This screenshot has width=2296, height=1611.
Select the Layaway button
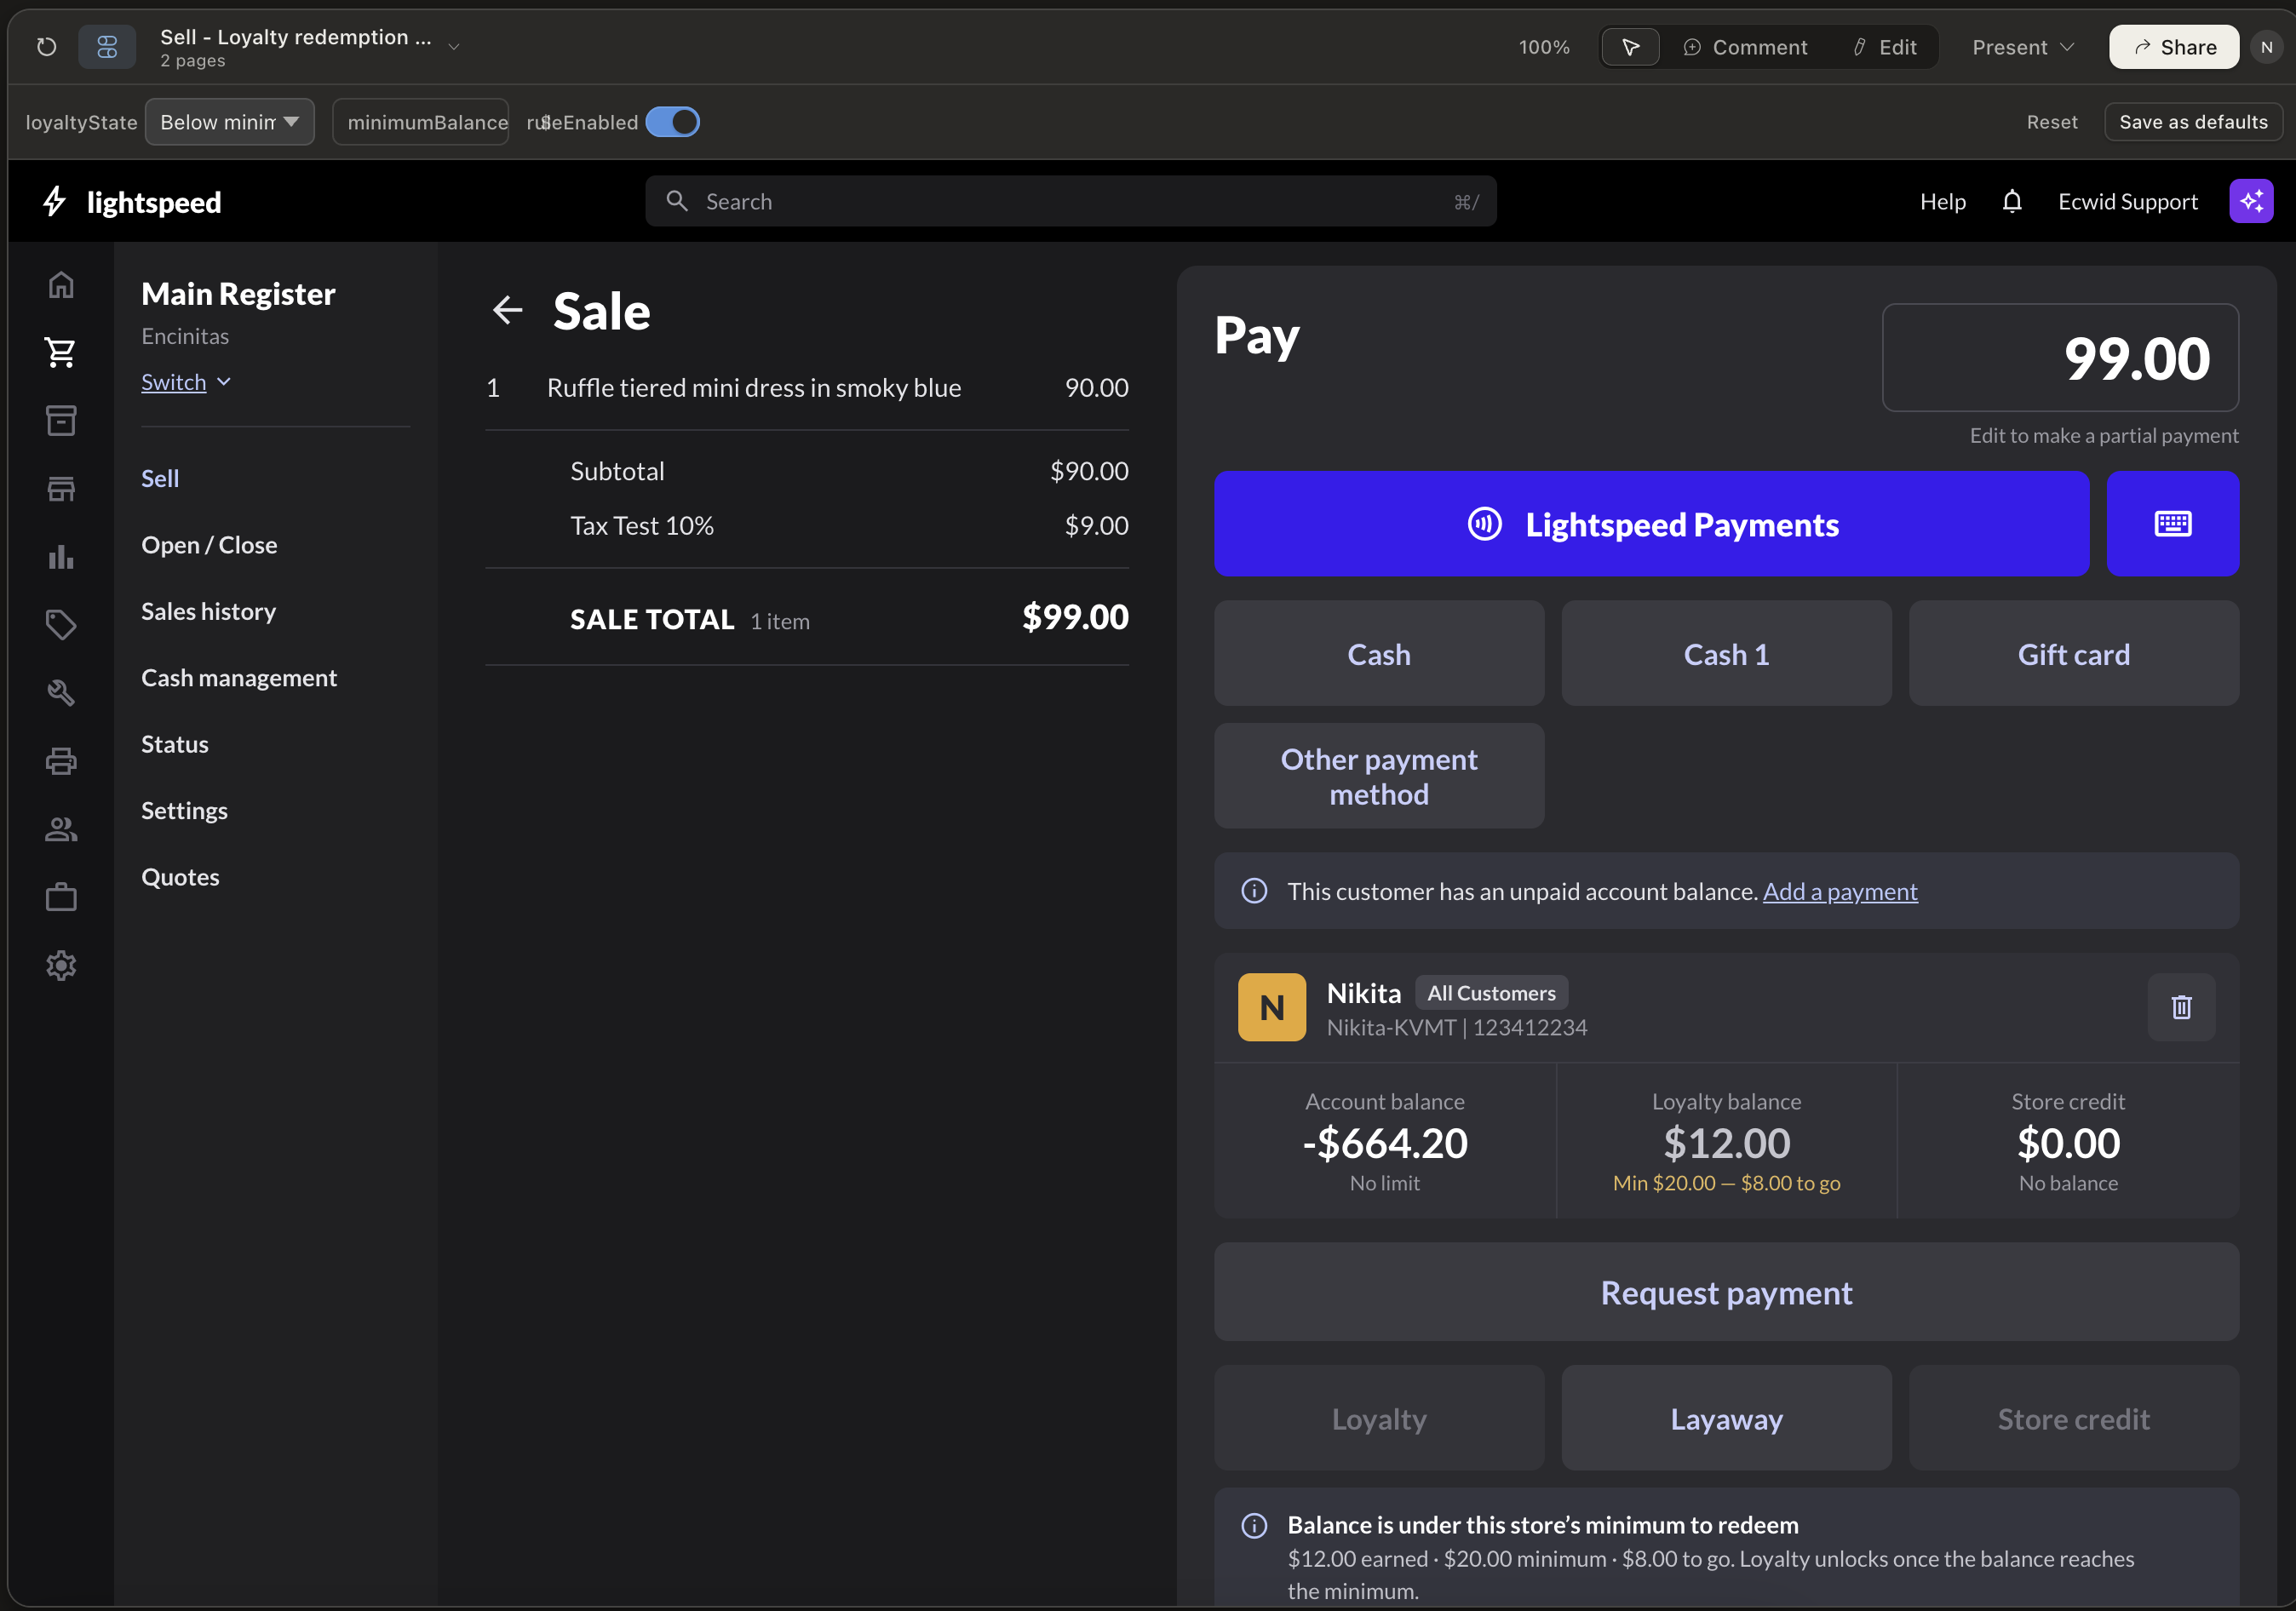[1726, 1419]
